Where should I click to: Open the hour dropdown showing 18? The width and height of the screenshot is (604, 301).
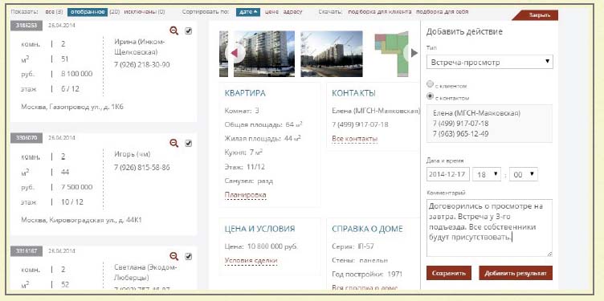(x=486, y=174)
